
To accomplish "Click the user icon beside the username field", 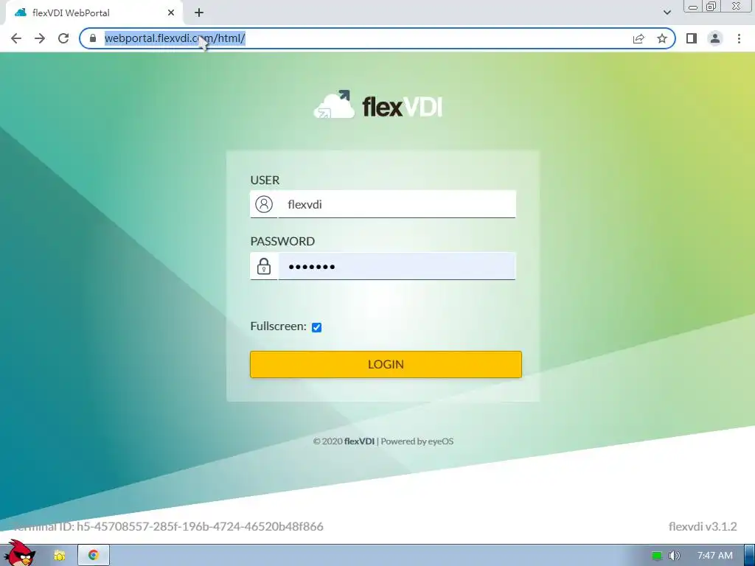I will pyautogui.click(x=264, y=204).
